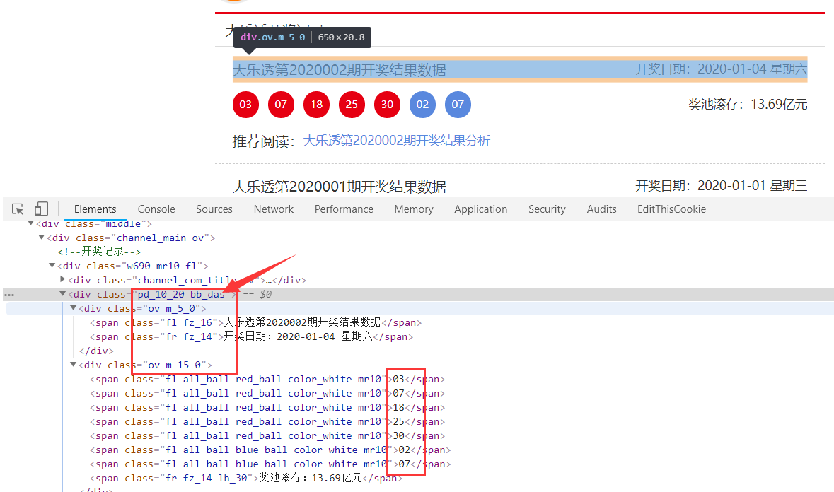Switch to the Elements tab
Screen dimensions: 834x492
pos(95,209)
